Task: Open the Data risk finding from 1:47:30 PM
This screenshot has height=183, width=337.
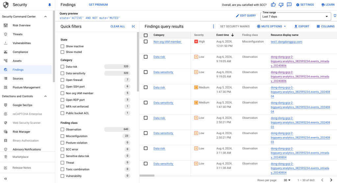Action: [159, 88]
